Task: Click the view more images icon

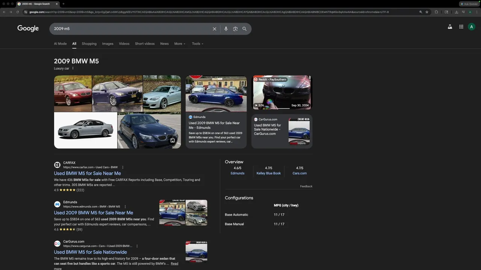Action: tap(172, 141)
